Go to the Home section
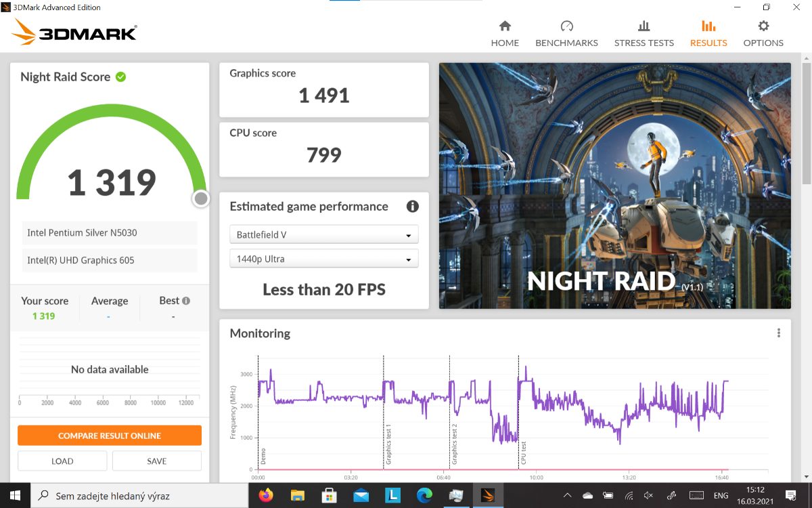Screen dimensions: 812x508 pyautogui.click(x=505, y=34)
